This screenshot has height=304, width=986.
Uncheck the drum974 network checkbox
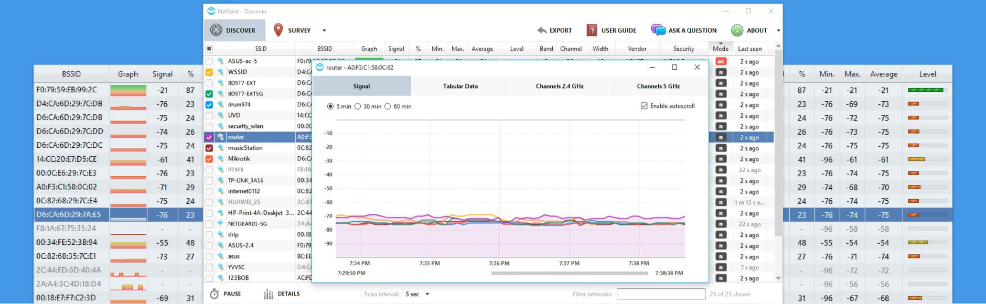(x=209, y=104)
